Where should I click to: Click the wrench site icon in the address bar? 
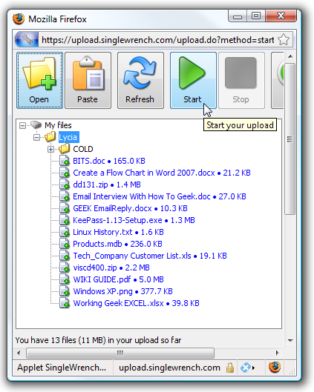pos(27,40)
